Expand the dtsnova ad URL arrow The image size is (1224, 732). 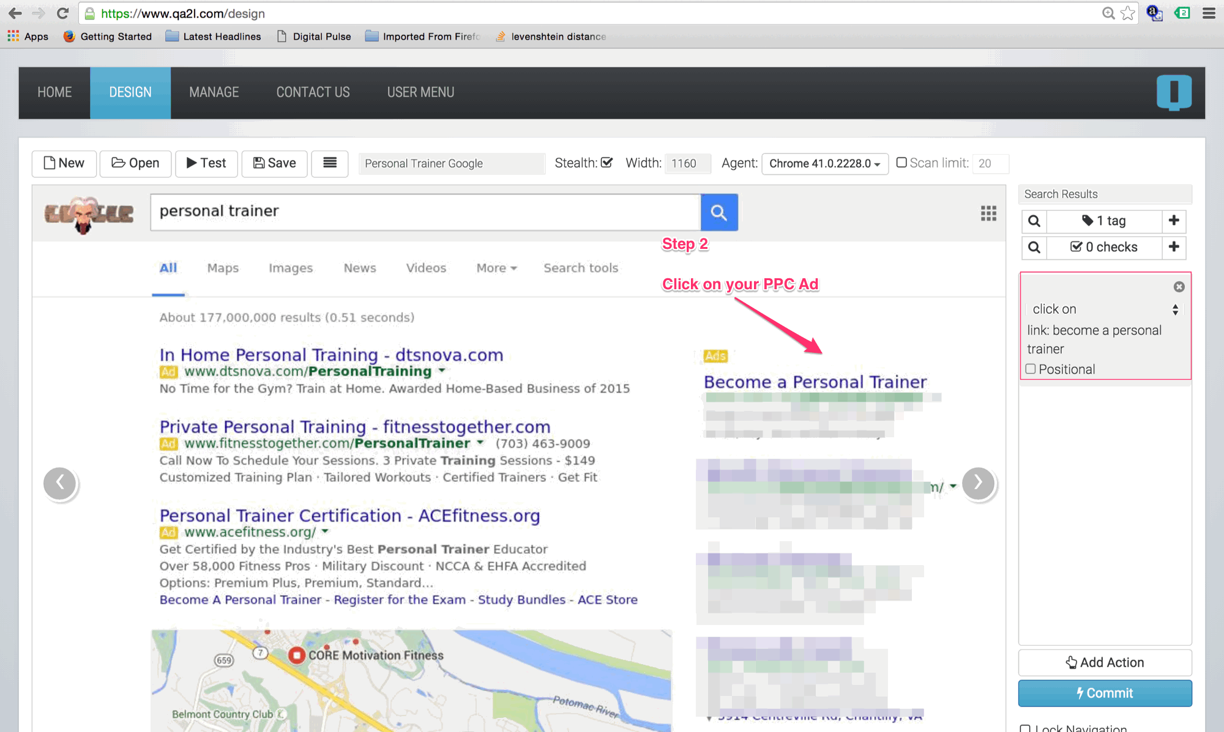[442, 371]
